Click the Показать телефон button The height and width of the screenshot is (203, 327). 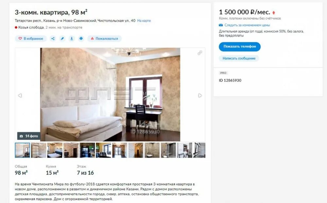(x=240, y=47)
